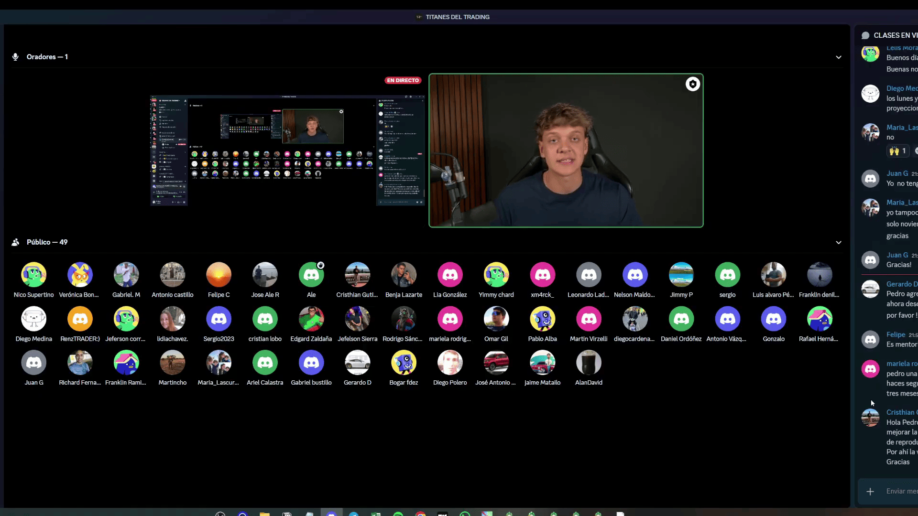Click the speaker's webcam video tile
This screenshot has height=516, width=918.
pos(566,150)
